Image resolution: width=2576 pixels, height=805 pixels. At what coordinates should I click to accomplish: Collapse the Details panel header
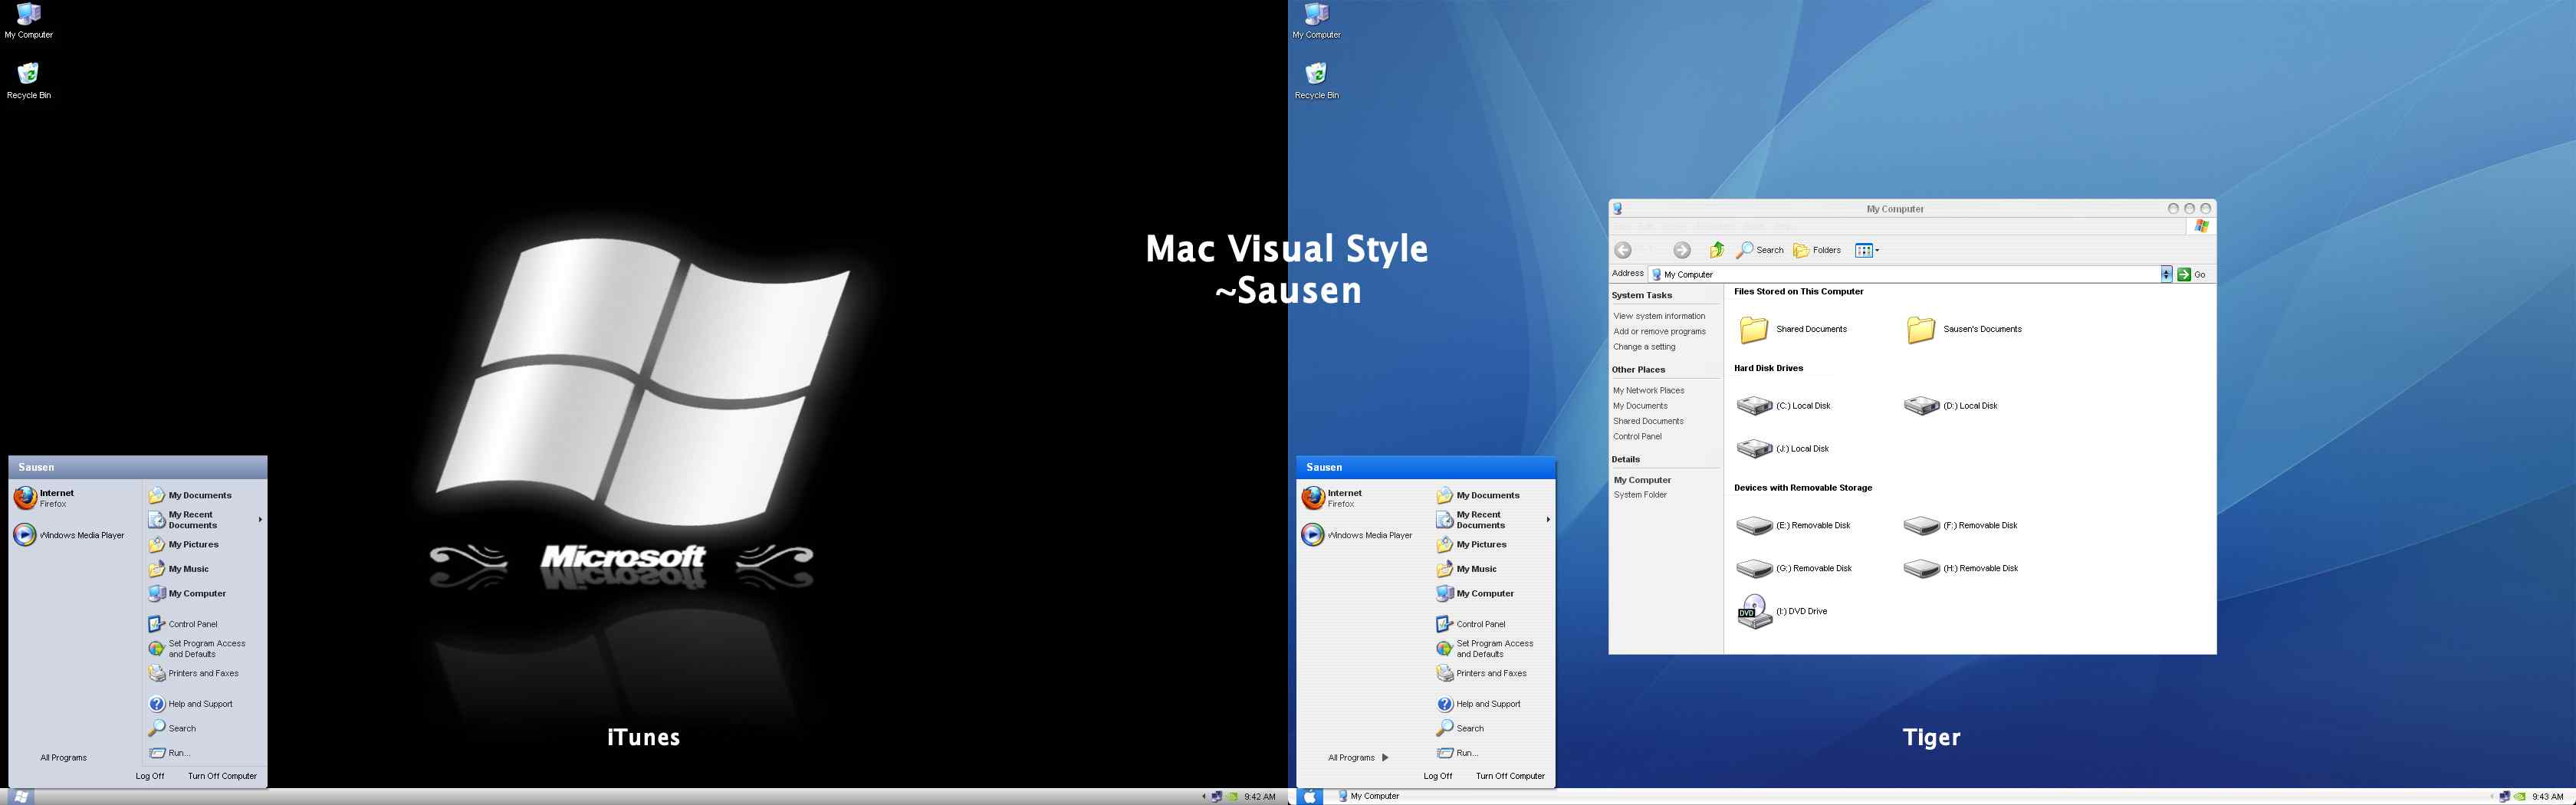click(x=1665, y=459)
